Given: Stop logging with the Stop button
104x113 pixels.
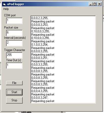Looking at the screenshot, I should [x=14, y=100].
